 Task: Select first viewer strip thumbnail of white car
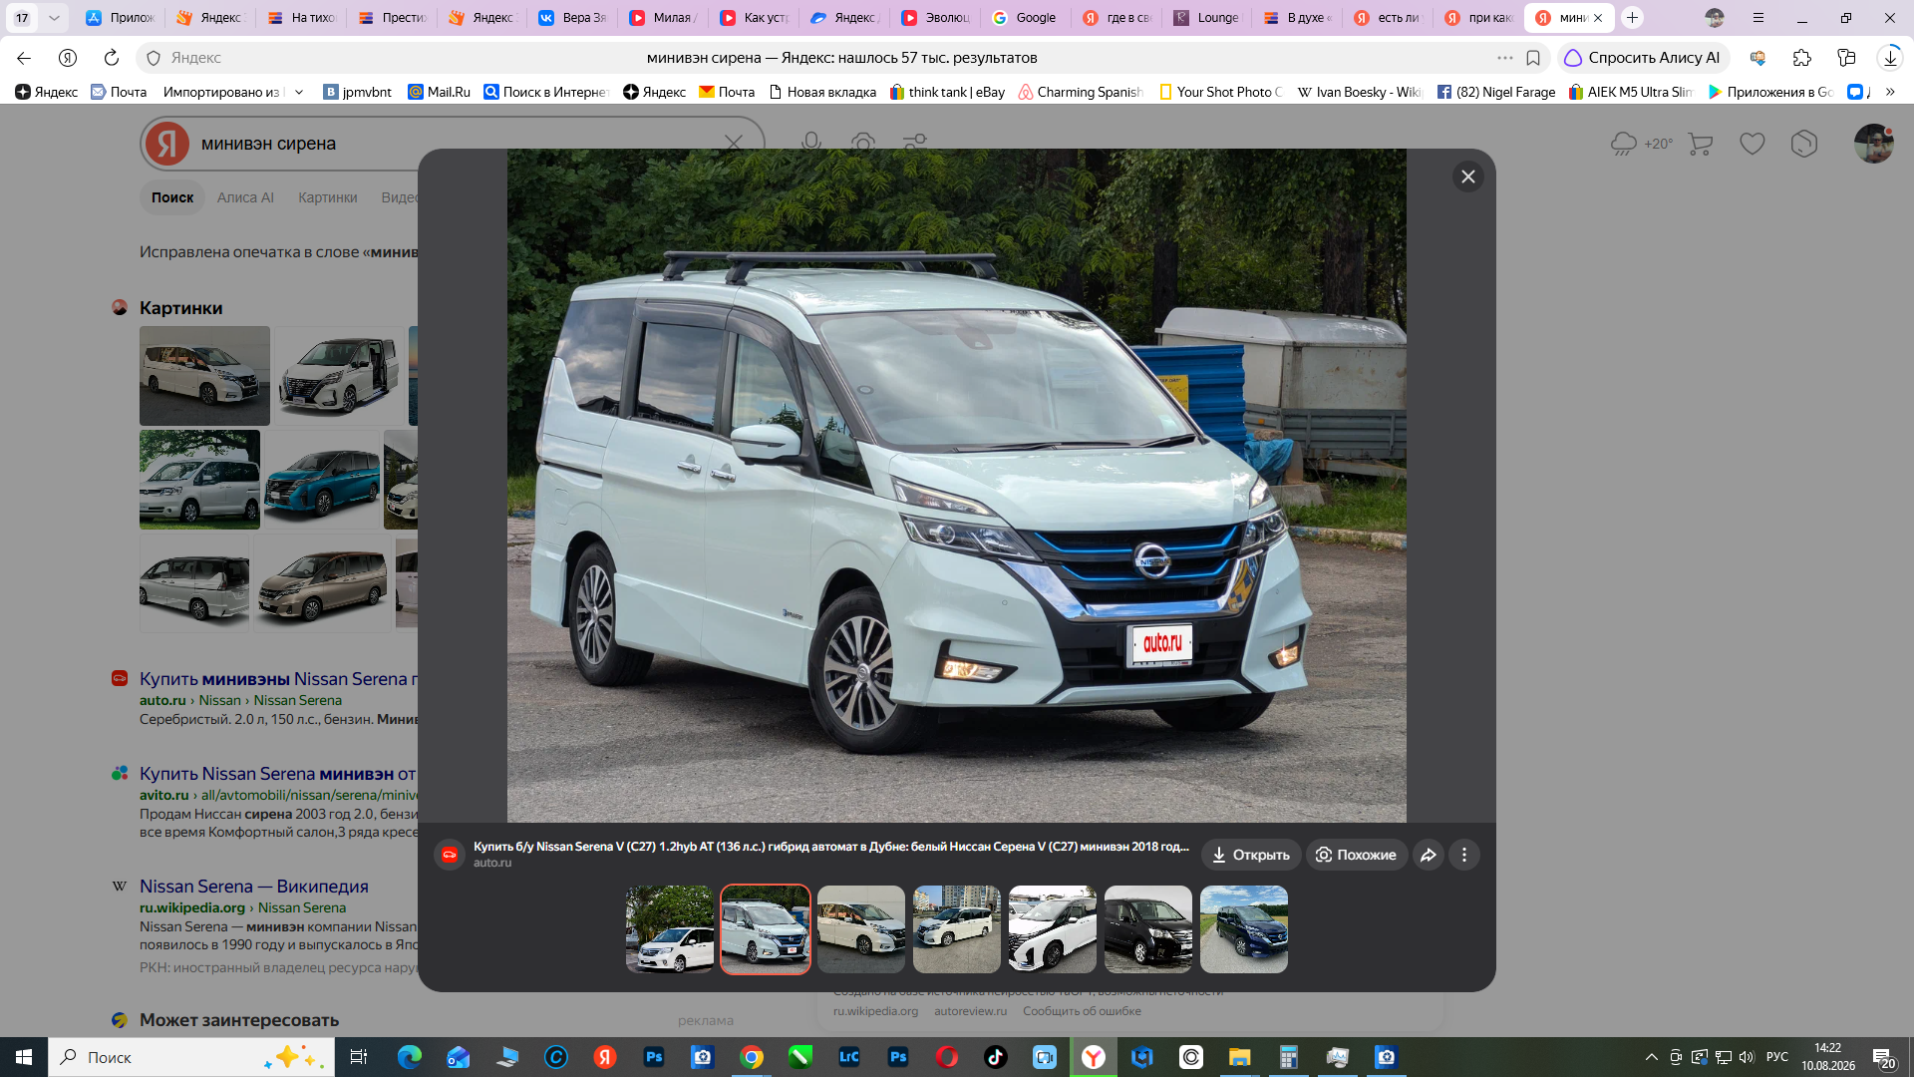pyautogui.click(x=669, y=929)
